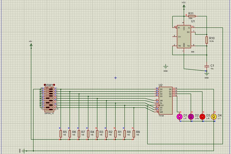Toggle DSW1 switch on pin 2 row
The height and width of the screenshot is (154, 231).
tap(49, 91)
